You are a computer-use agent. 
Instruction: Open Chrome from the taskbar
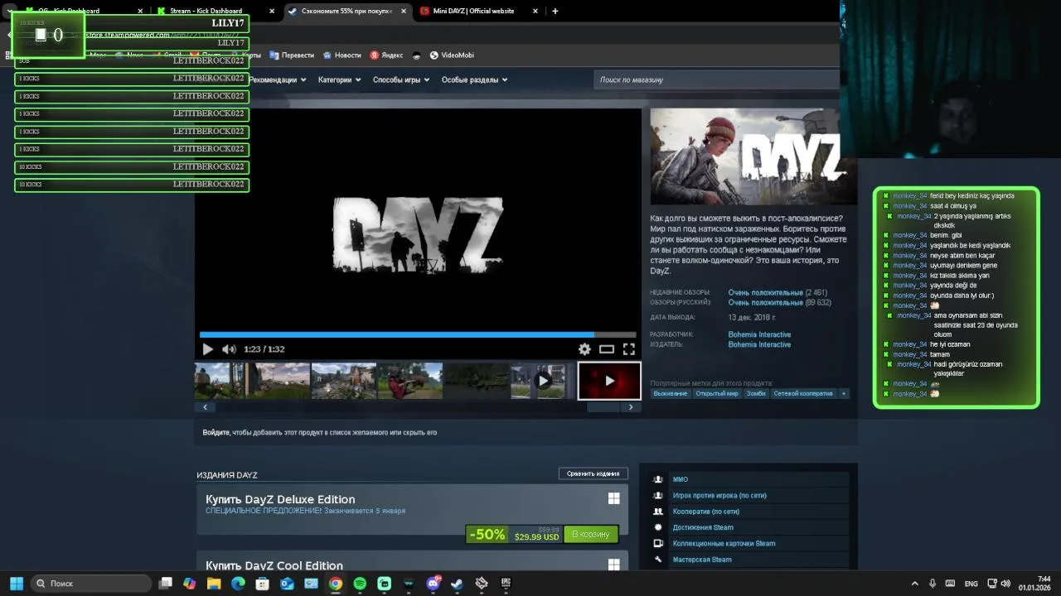point(336,584)
